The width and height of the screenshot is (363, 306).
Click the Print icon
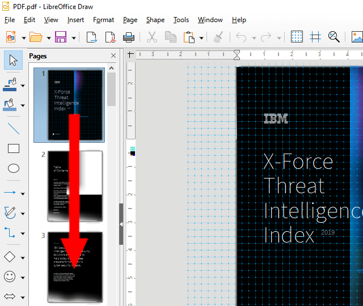point(129,37)
